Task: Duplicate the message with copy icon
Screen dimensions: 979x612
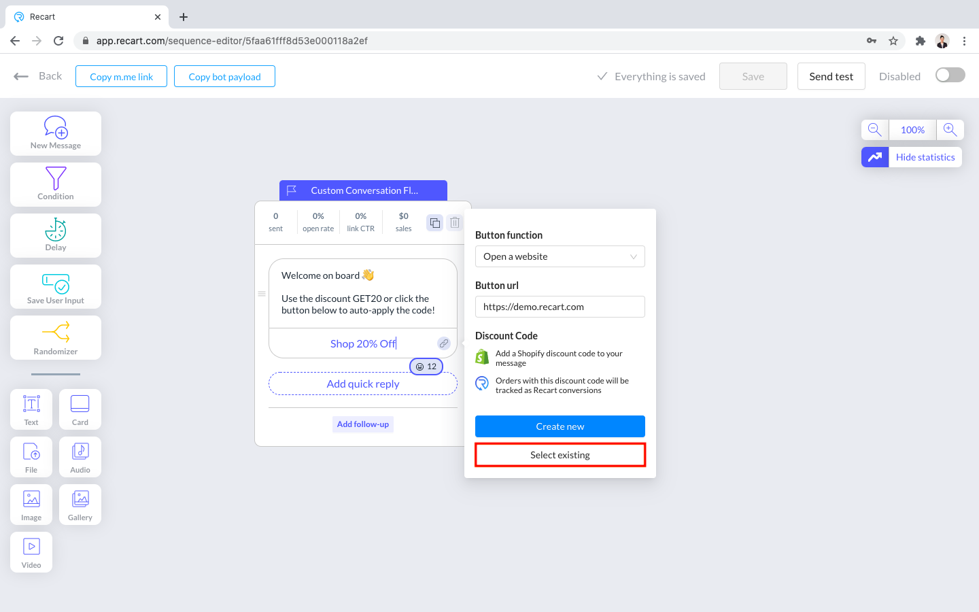Action: pos(435,222)
